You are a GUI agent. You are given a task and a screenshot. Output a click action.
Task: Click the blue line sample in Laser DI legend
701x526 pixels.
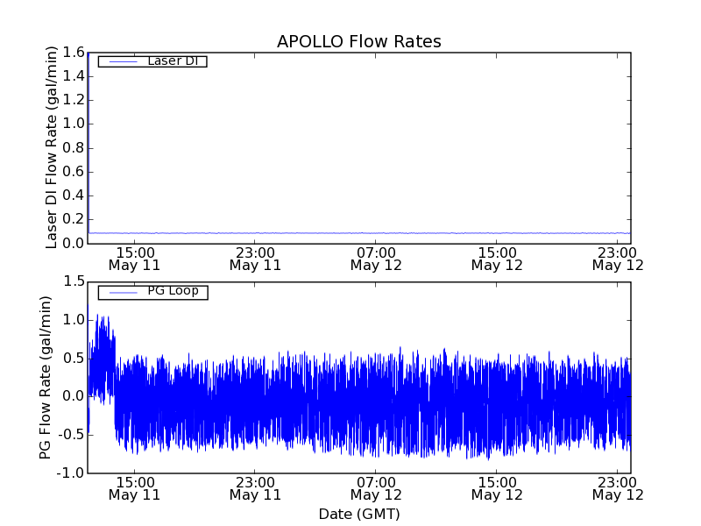click(x=122, y=61)
